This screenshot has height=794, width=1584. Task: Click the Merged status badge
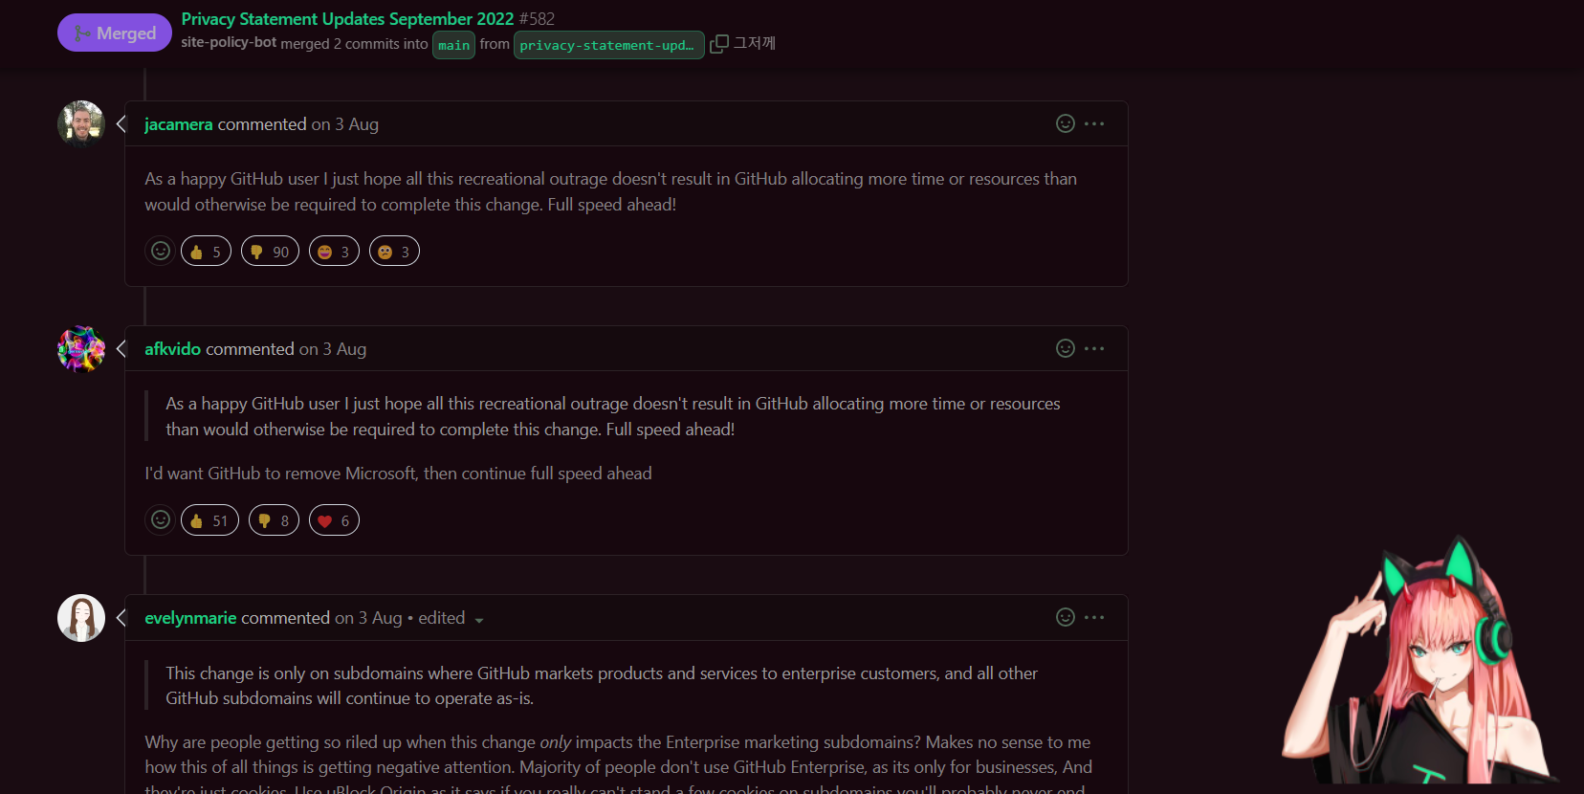(x=115, y=33)
